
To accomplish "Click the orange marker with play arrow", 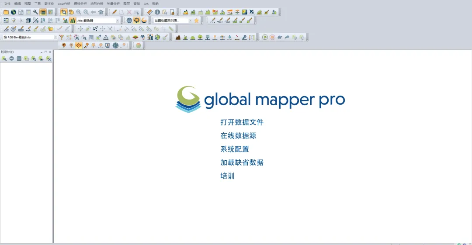I will click(64, 45).
